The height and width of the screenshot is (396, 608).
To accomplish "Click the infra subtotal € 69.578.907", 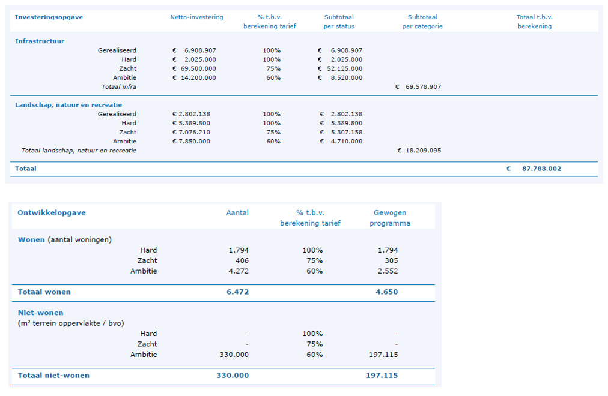I will [418, 87].
